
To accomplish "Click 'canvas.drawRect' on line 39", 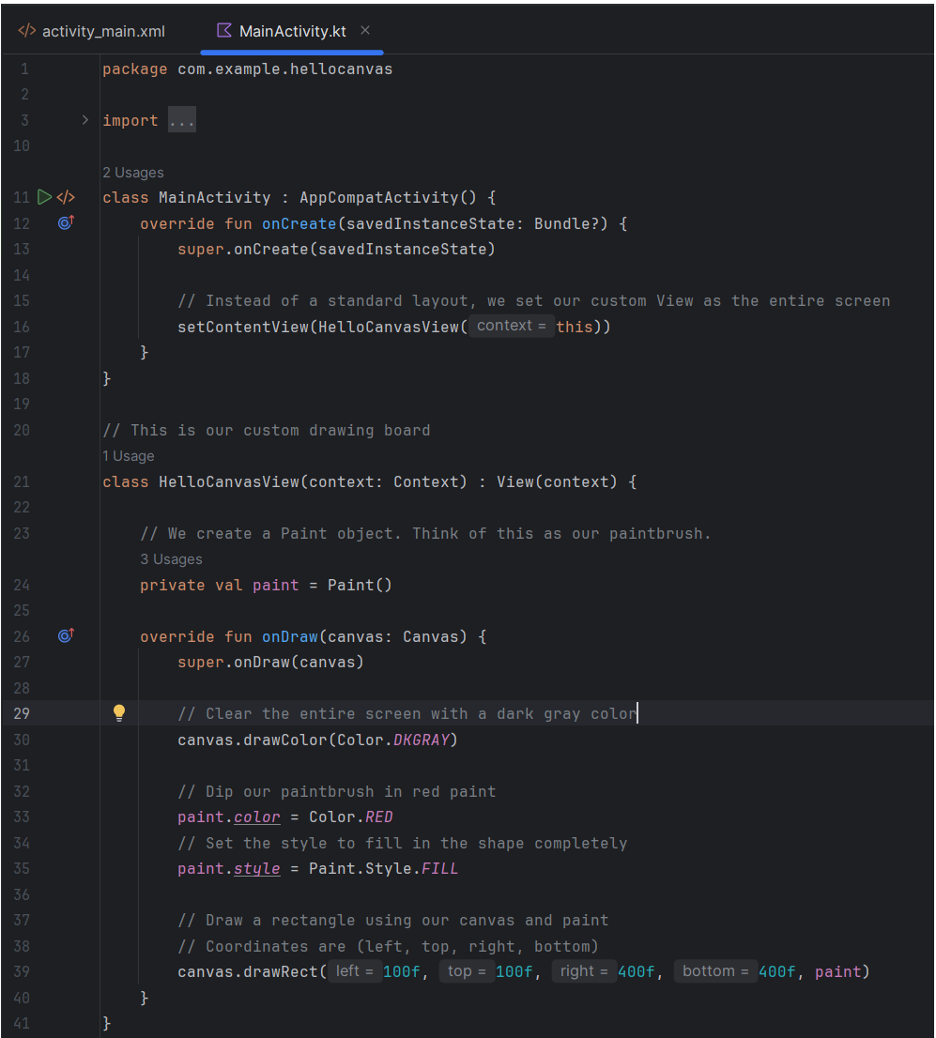I will pyautogui.click(x=248, y=971).
